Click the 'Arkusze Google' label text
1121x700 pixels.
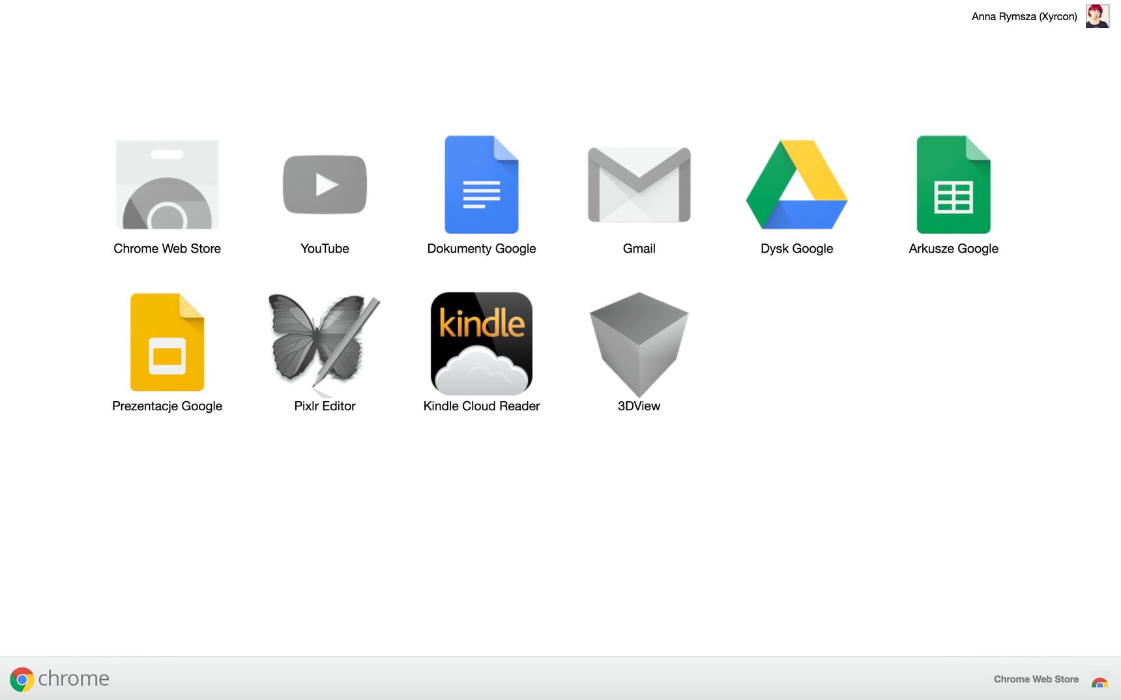[x=954, y=249]
